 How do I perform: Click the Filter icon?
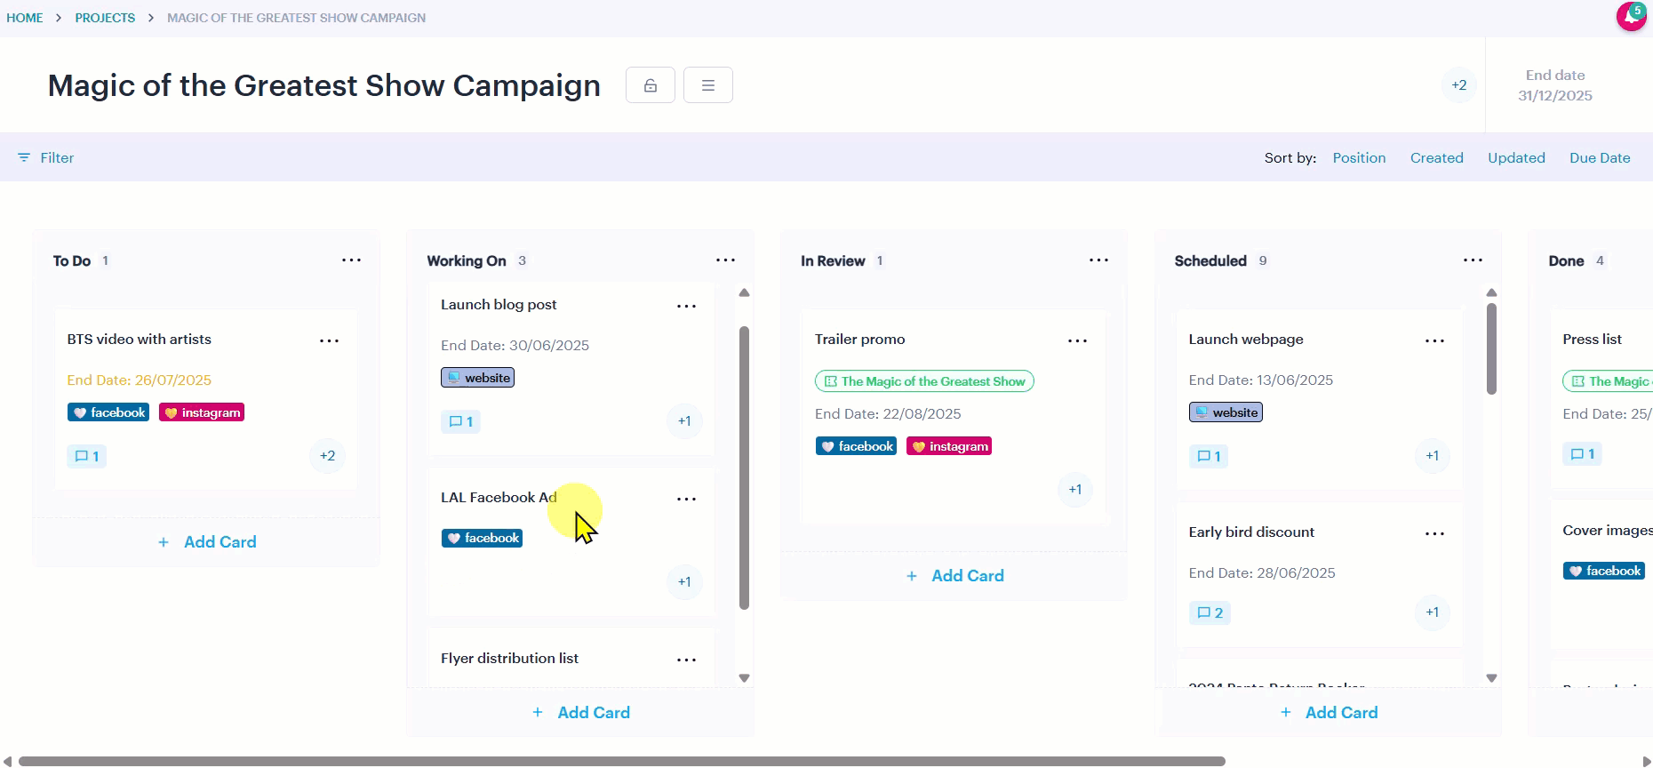[24, 157]
